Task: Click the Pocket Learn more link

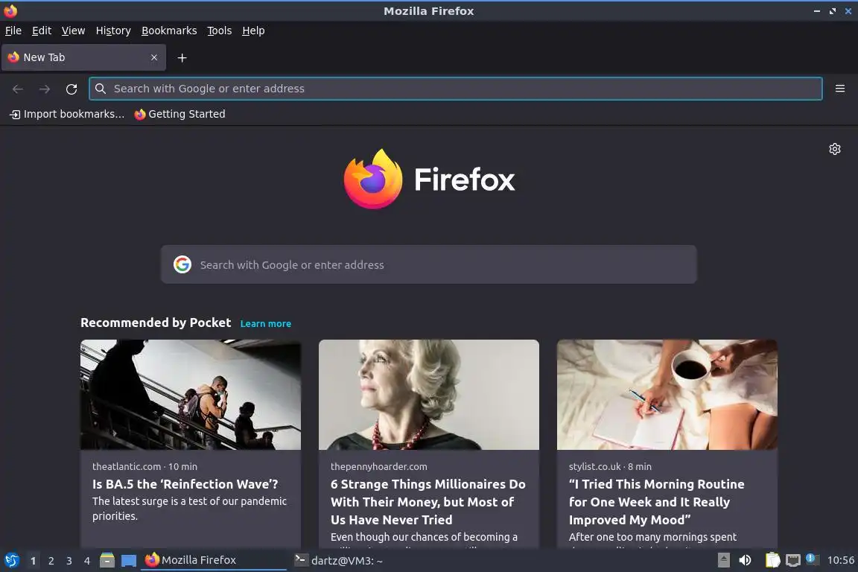Action: tap(265, 323)
